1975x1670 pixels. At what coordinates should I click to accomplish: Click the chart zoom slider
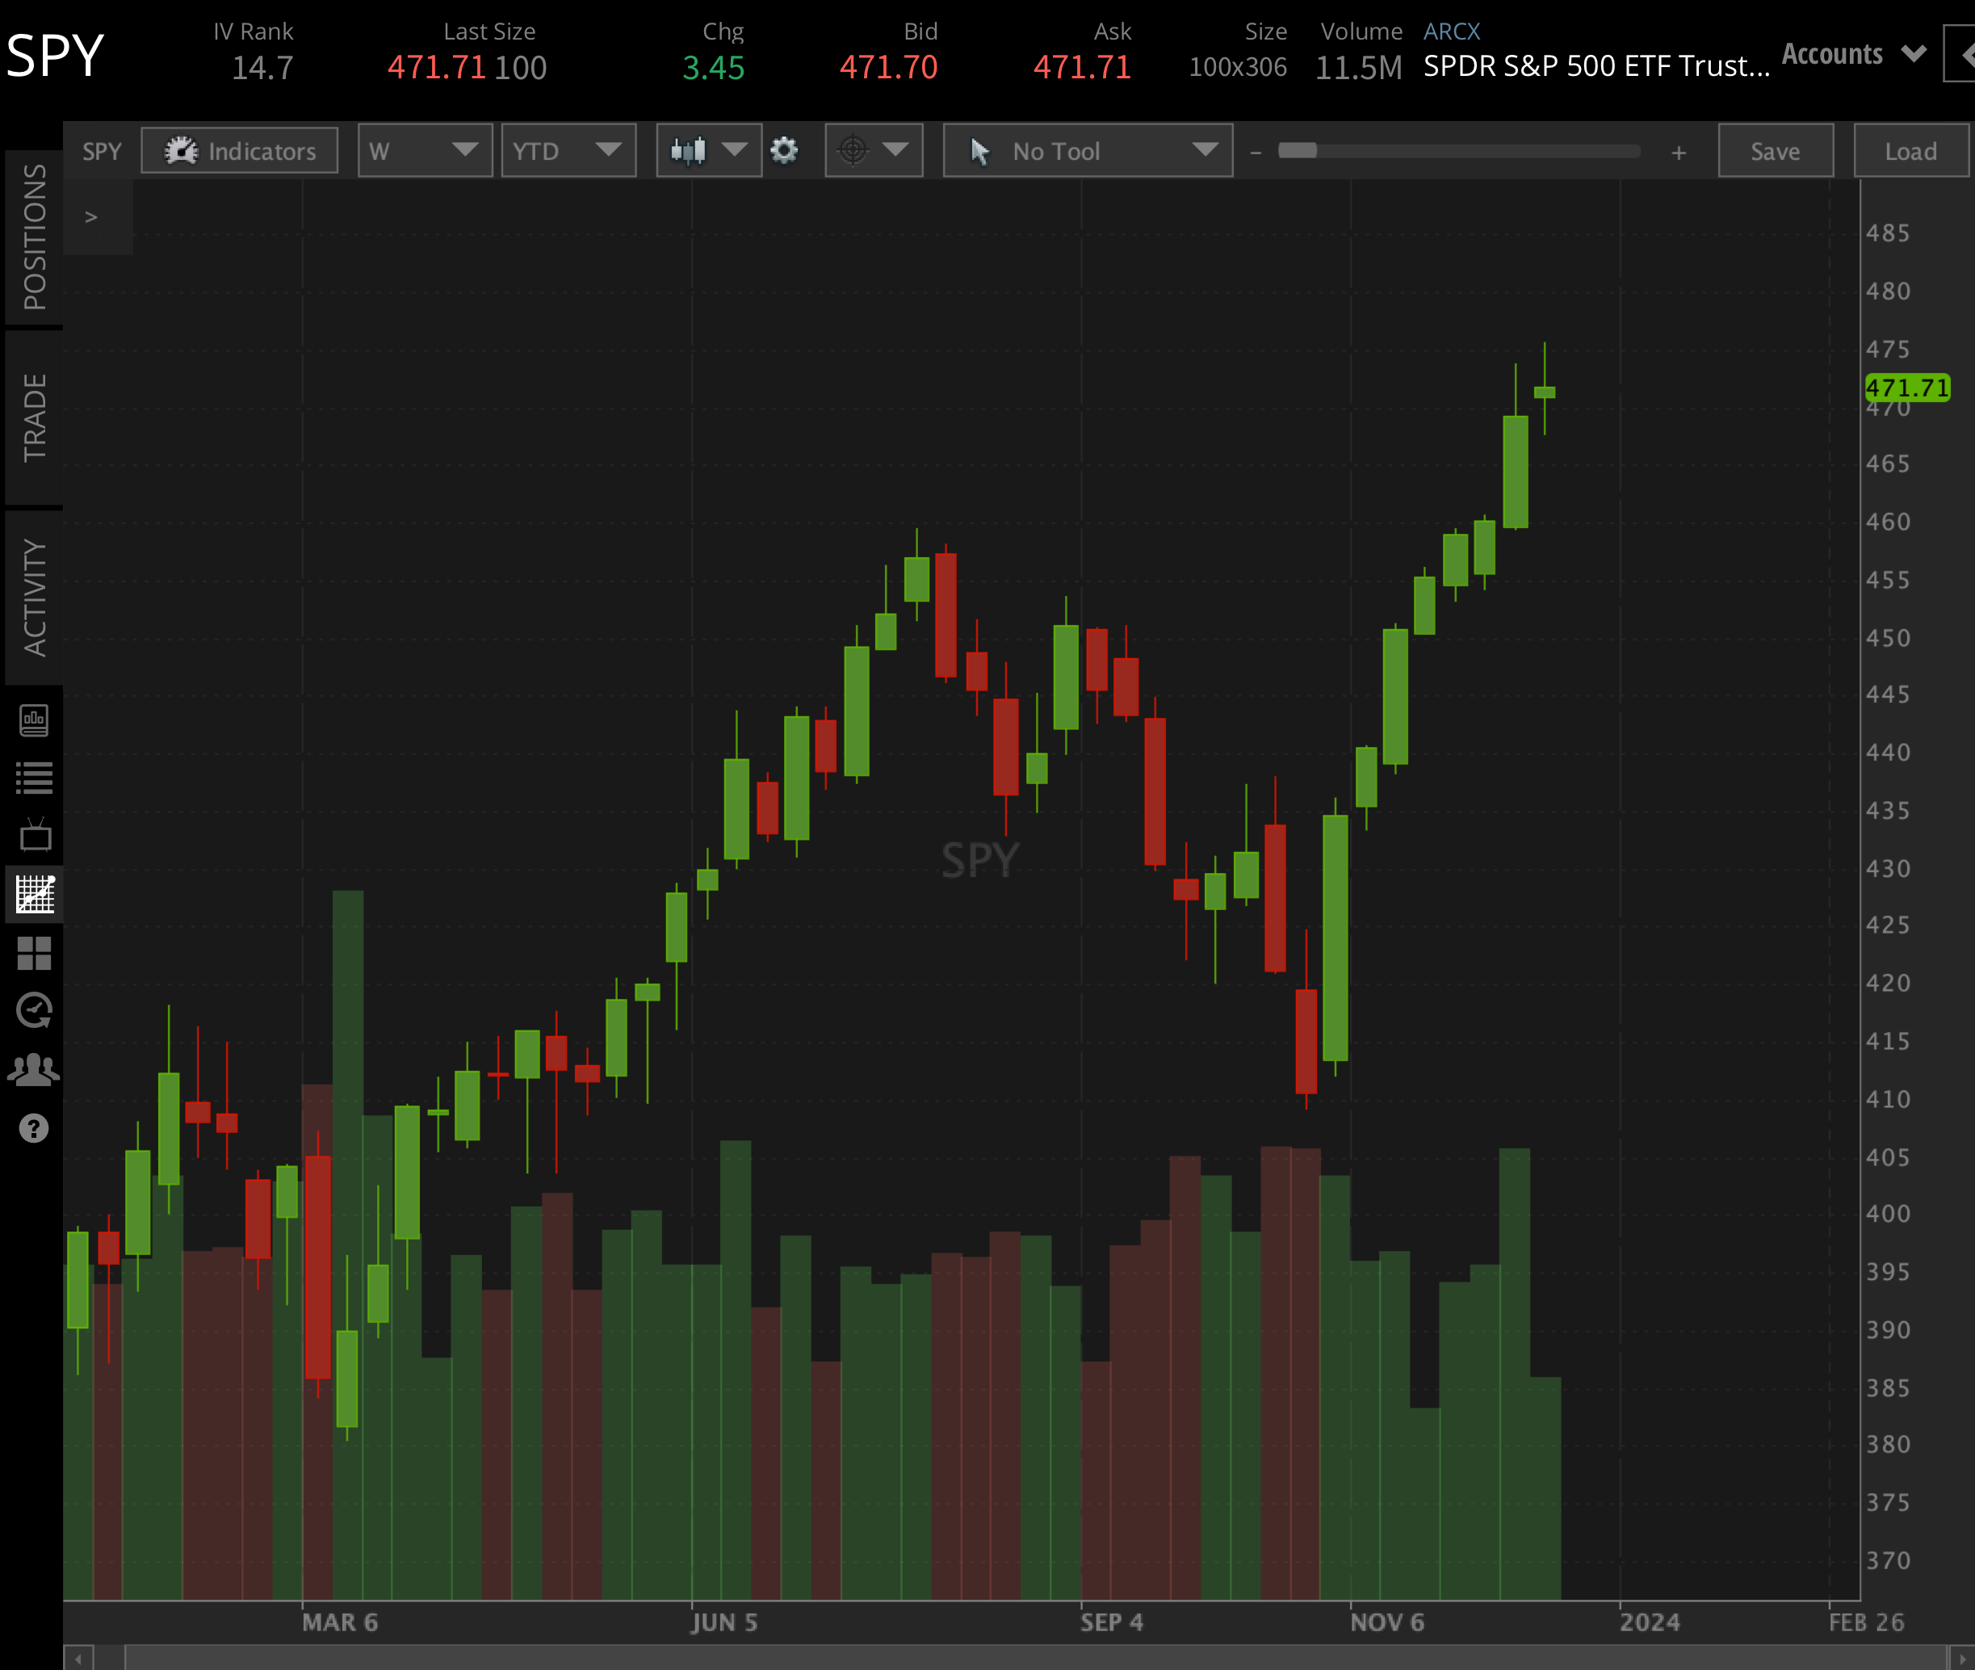click(x=1458, y=152)
